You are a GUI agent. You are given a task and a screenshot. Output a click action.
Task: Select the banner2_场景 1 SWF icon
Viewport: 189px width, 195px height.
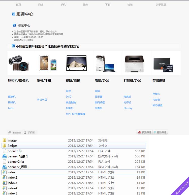(x=5, y=167)
